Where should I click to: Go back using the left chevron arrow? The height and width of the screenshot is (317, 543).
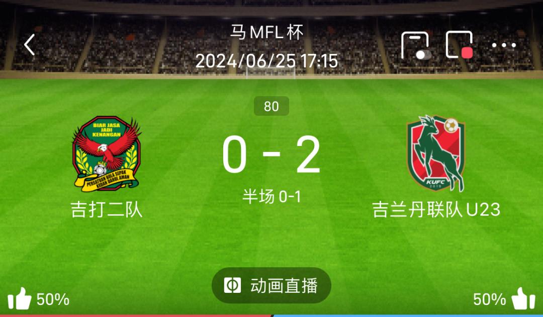[x=30, y=45]
